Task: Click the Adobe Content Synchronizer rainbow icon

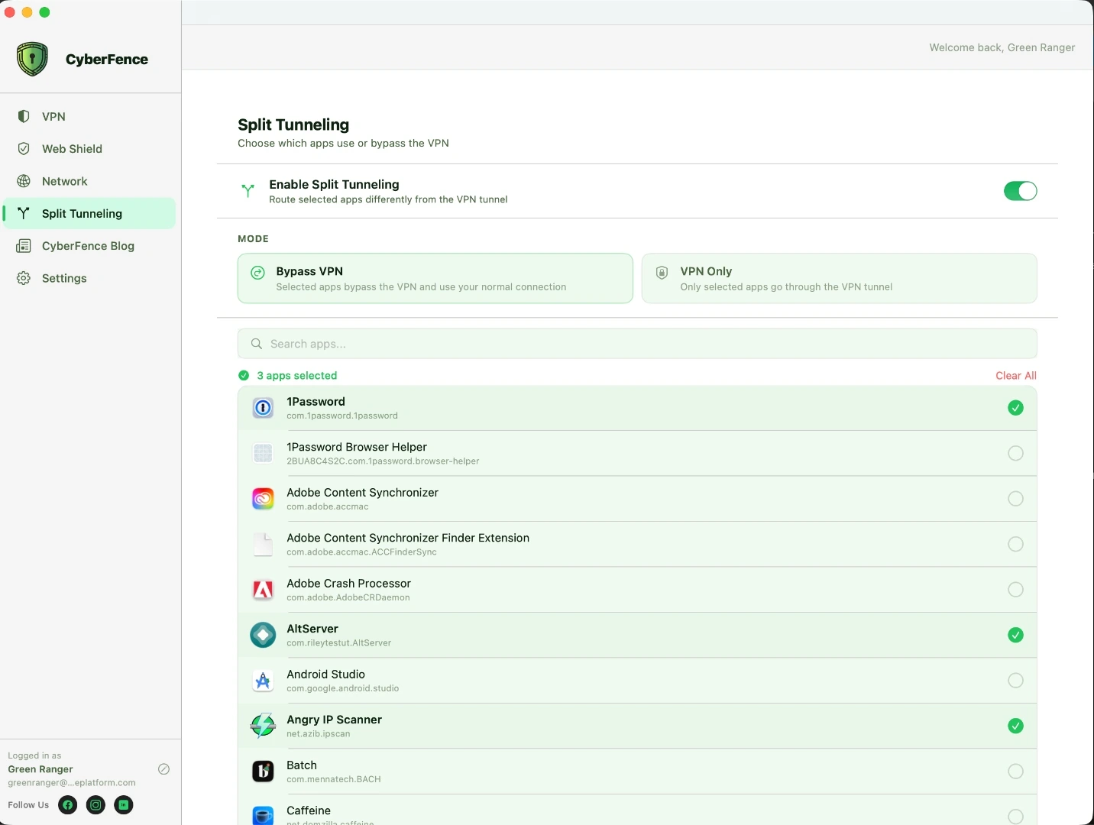Action: pos(263,499)
